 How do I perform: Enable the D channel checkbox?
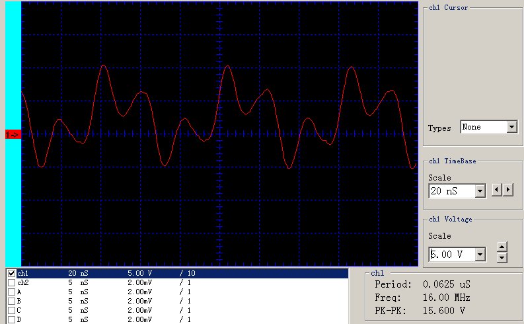[11, 319]
